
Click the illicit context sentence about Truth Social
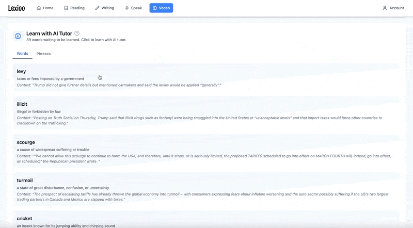[x=199, y=120]
